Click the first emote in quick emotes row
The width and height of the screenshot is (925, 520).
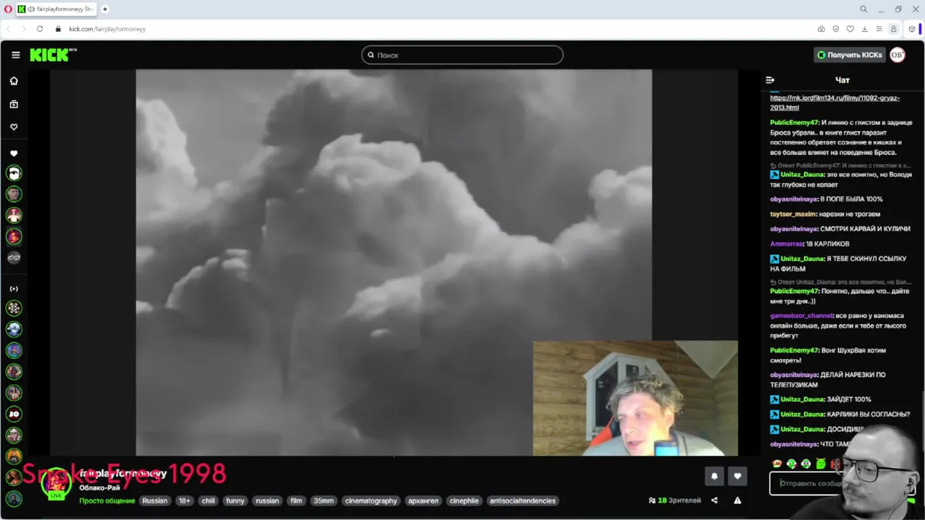click(x=777, y=464)
